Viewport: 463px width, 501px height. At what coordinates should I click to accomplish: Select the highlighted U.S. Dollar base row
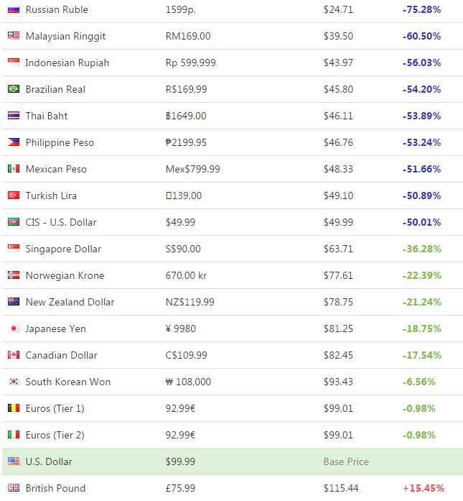coord(233,461)
